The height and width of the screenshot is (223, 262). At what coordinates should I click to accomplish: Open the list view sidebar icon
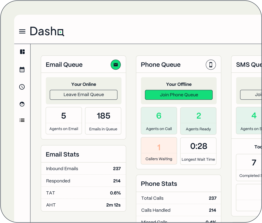22,120
